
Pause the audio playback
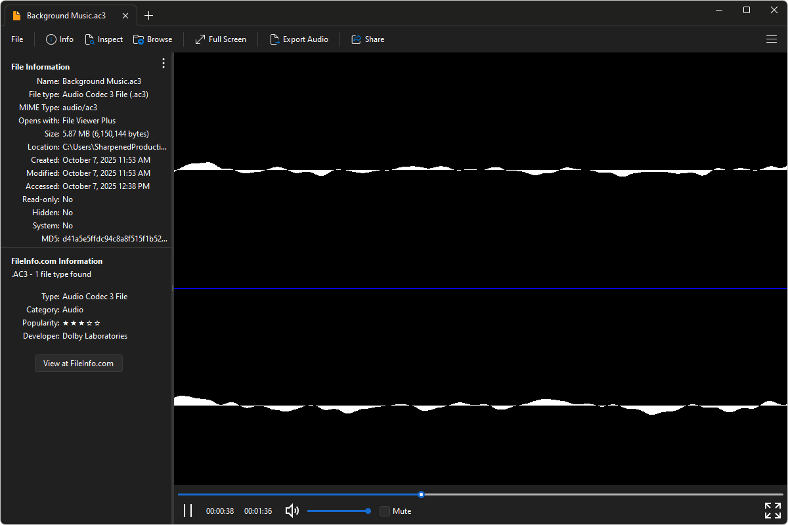[188, 511]
